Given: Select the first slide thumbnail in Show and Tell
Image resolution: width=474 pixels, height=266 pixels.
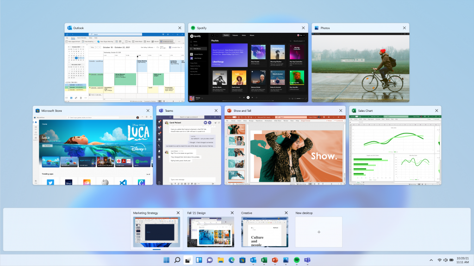Looking at the screenshot, I should [x=237, y=129].
